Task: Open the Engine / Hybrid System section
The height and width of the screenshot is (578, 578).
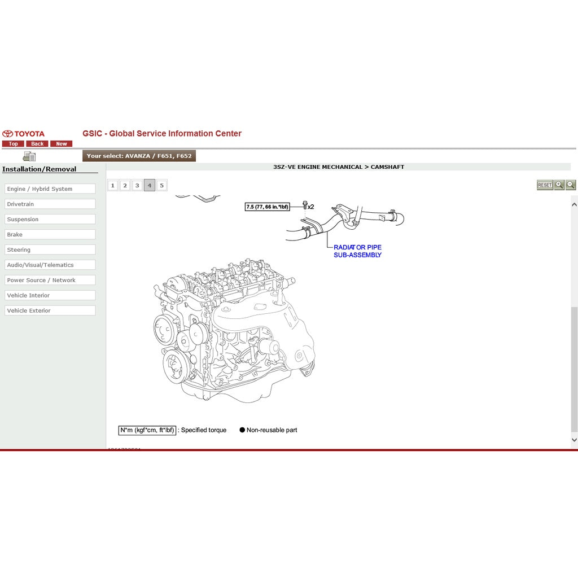Action: (50, 189)
